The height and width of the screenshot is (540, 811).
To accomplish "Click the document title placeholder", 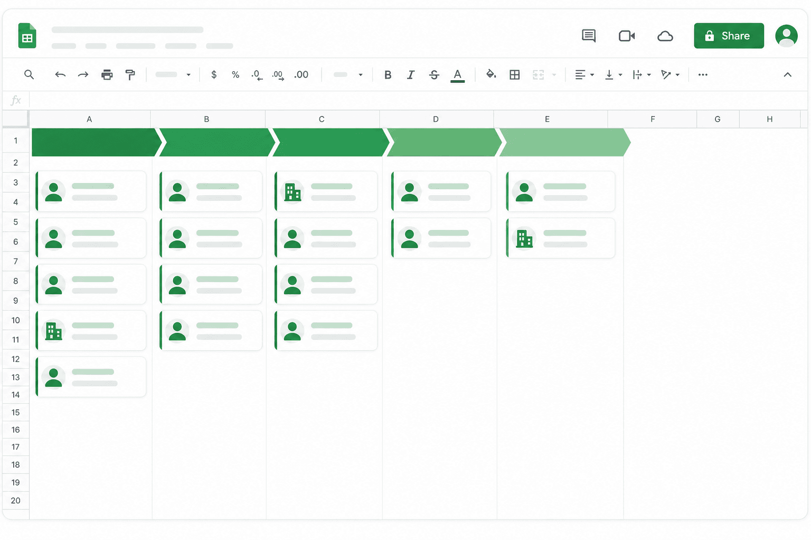I will 127,30.
